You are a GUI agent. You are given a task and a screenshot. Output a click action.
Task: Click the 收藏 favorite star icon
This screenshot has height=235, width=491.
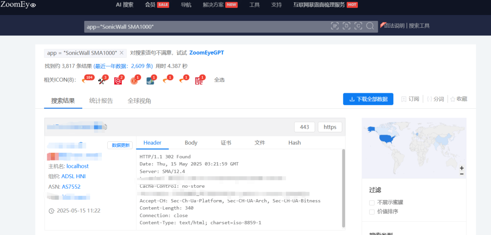point(453,99)
